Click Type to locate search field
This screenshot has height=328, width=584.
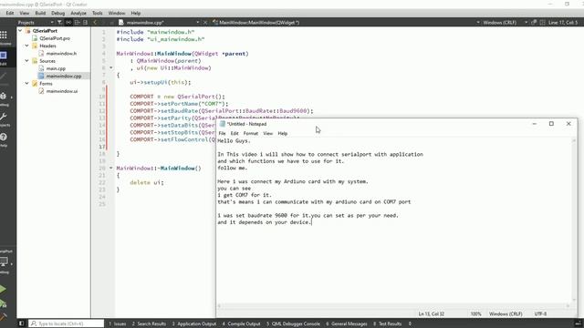pyautogui.click(x=67, y=323)
